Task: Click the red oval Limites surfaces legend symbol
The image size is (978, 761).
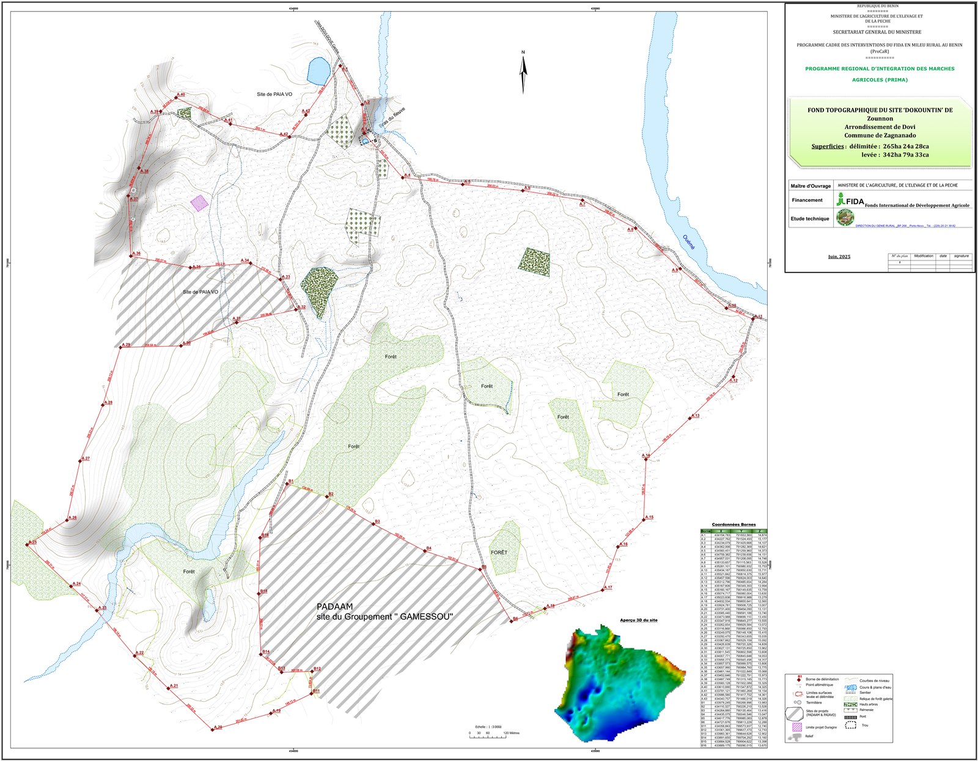Action: coord(798,694)
